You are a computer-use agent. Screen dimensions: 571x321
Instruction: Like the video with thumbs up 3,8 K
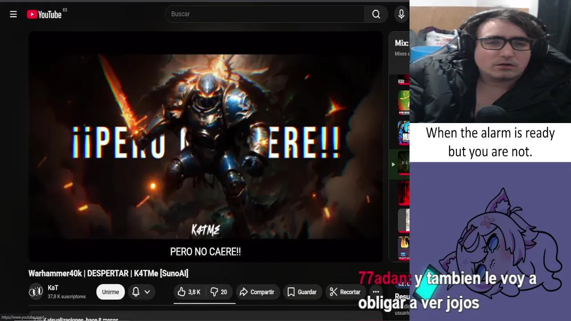189,292
